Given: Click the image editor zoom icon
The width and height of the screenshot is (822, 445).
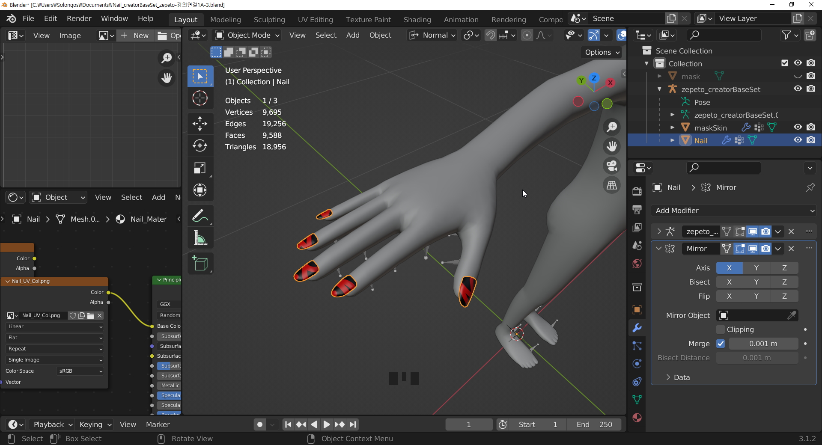Looking at the screenshot, I should (x=167, y=58).
